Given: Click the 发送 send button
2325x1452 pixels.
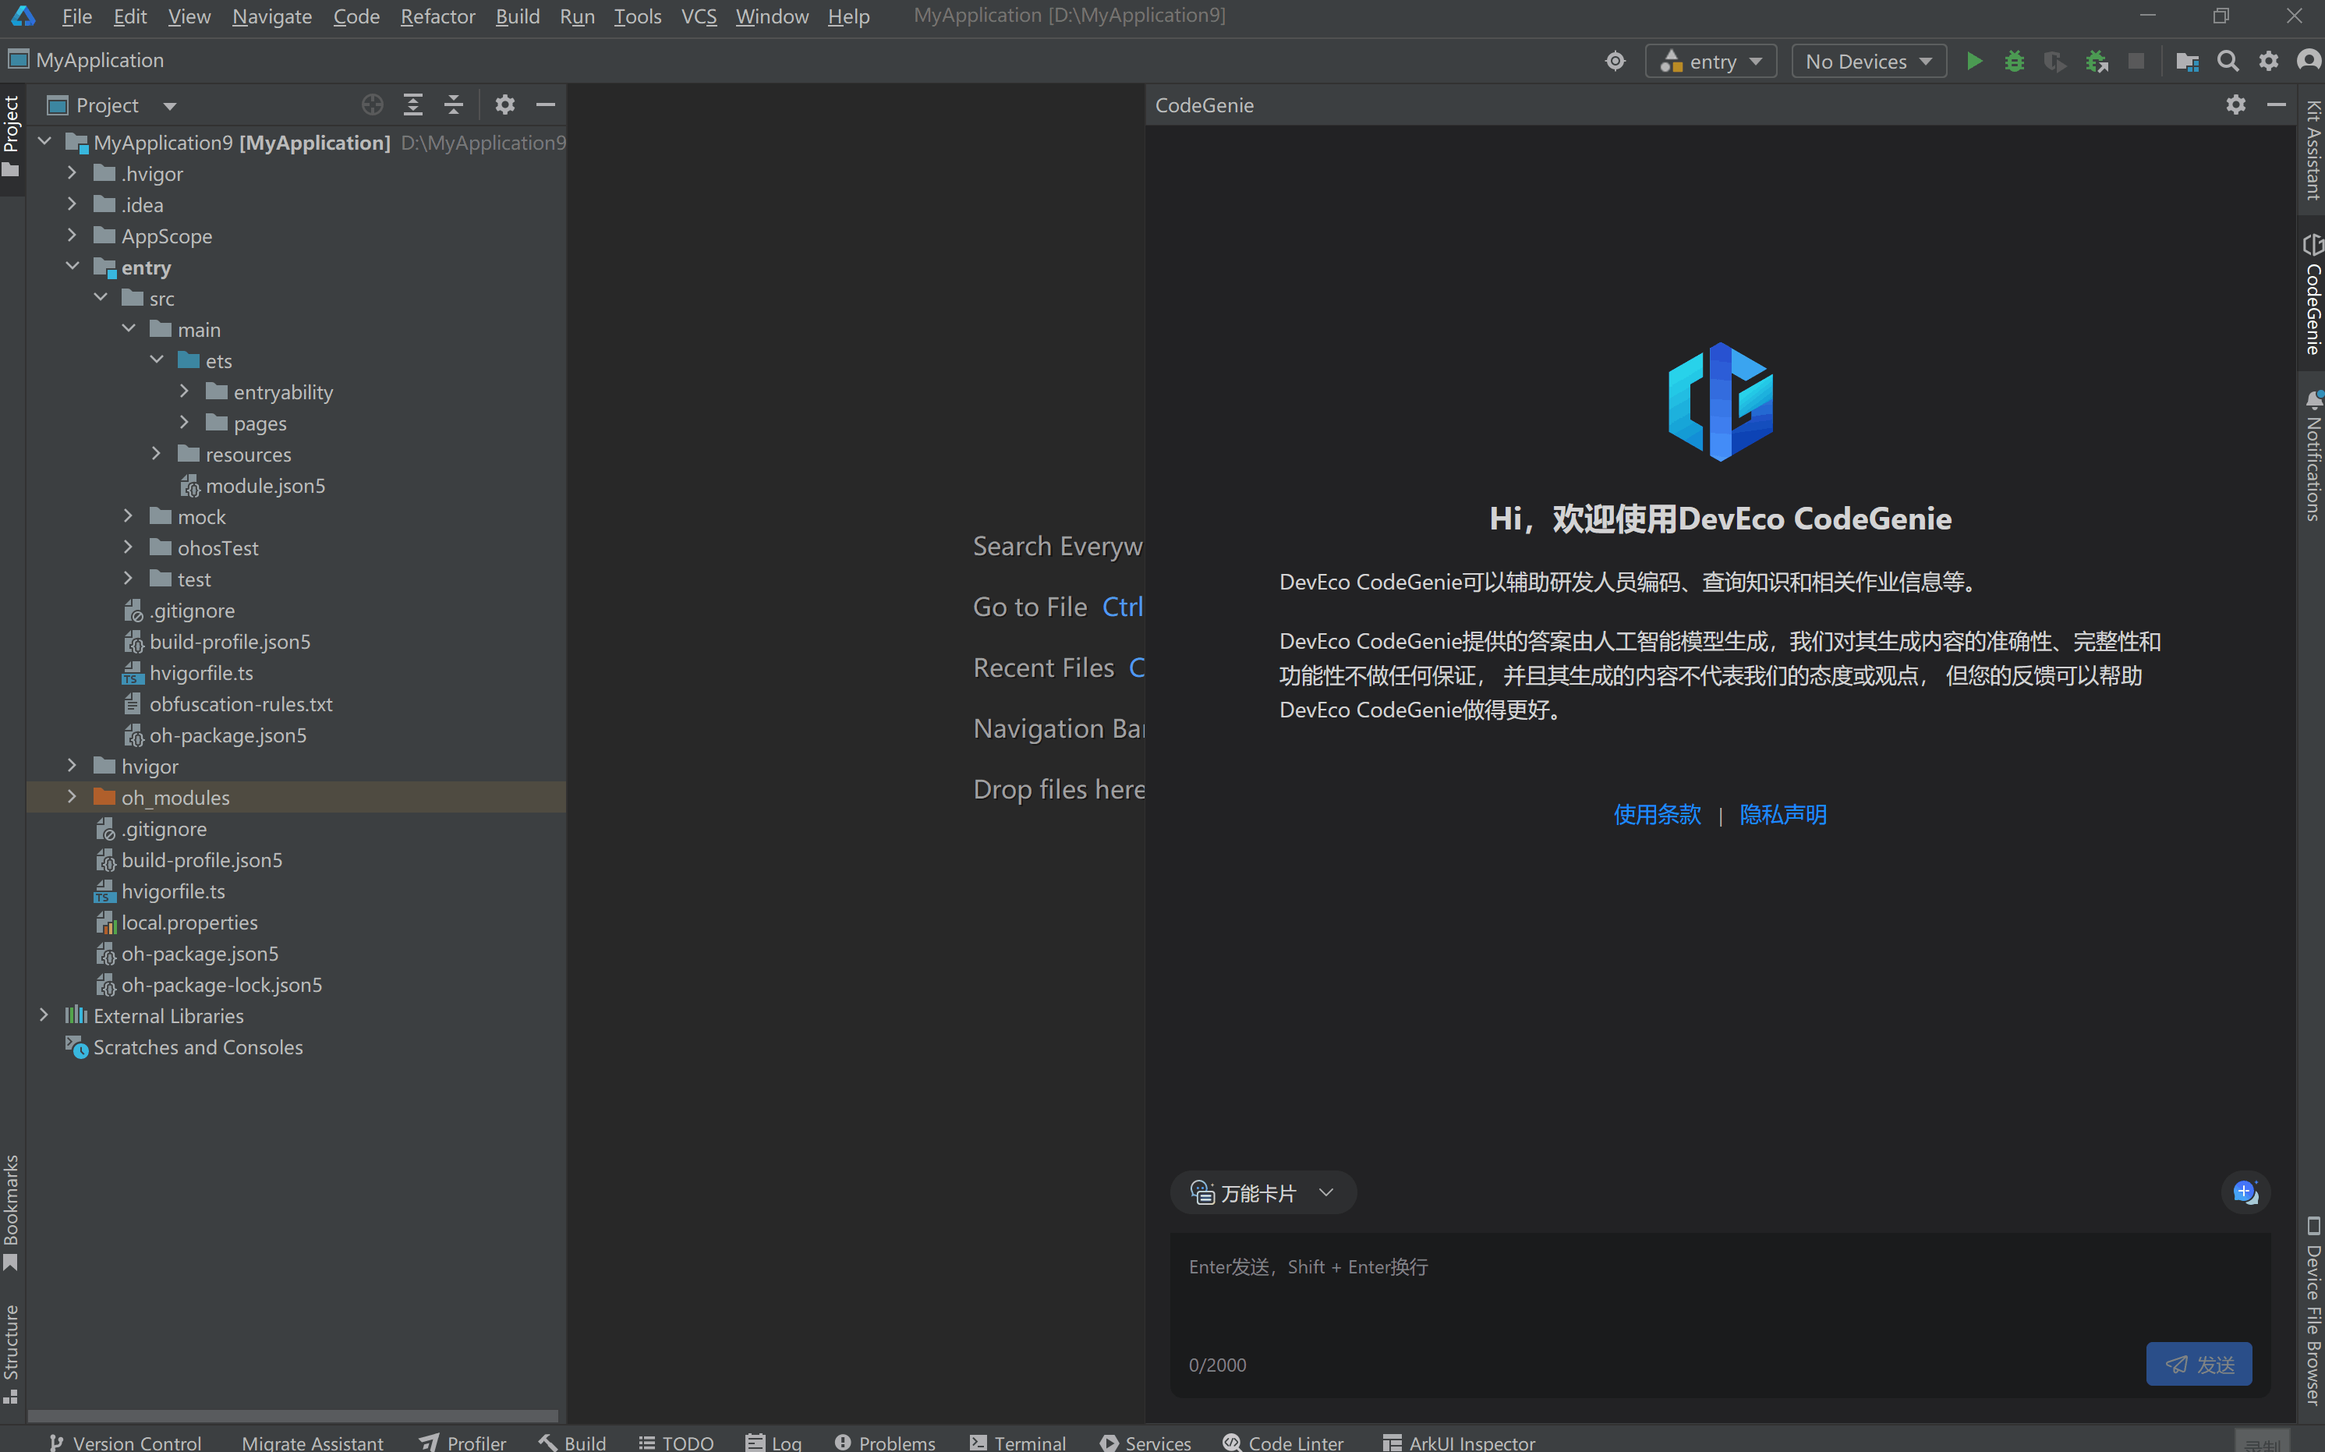Looking at the screenshot, I should tap(2198, 1364).
